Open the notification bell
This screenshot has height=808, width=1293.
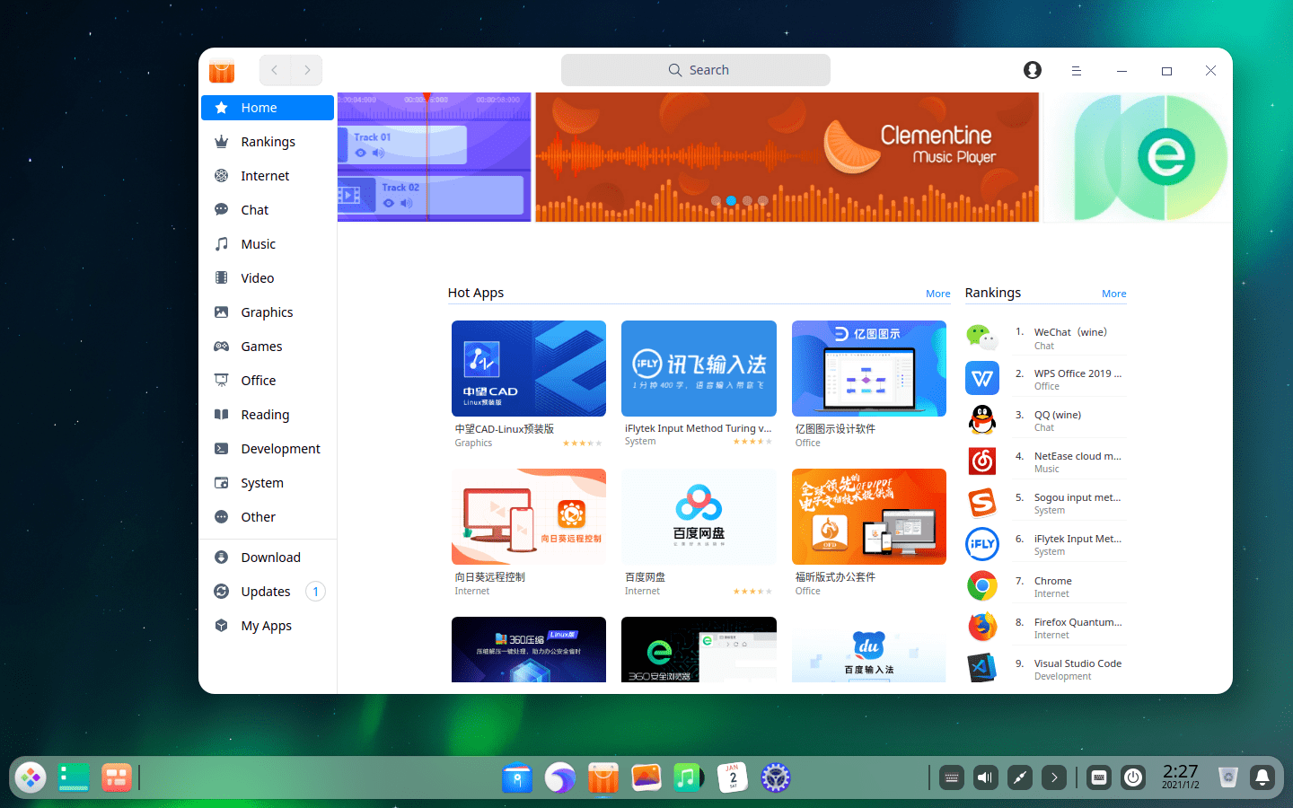click(1262, 777)
